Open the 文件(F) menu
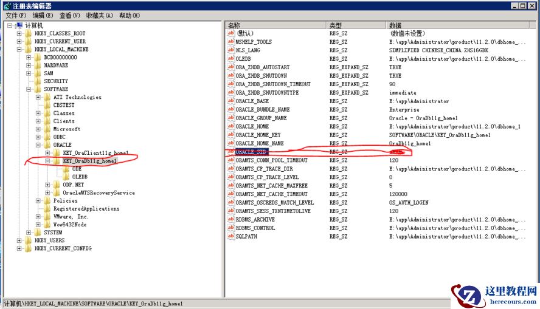540x309 pixels. (16, 15)
